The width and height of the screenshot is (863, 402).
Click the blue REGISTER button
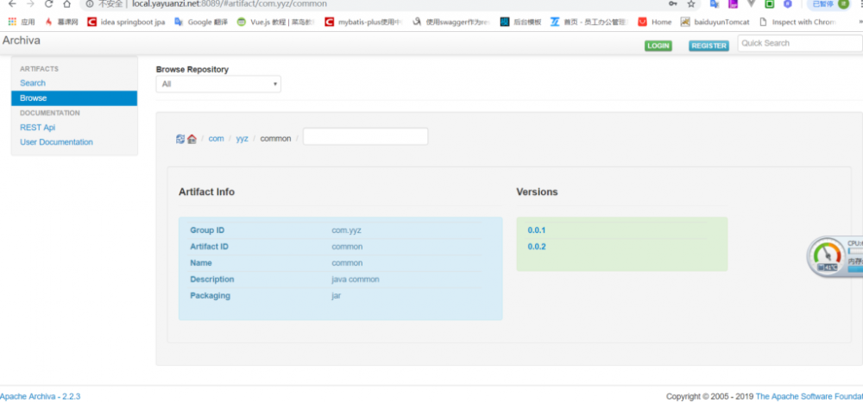tap(709, 46)
